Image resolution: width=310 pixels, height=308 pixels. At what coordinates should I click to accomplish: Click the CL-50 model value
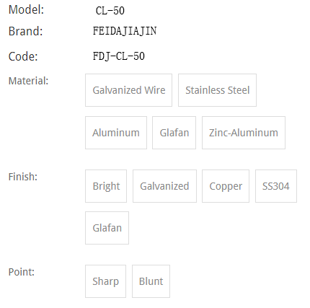(110, 11)
